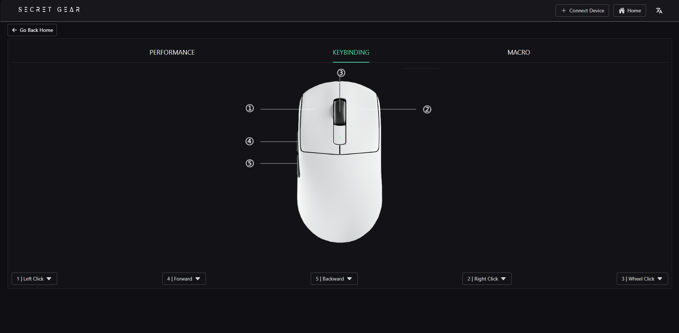Screen dimensions: 679x333
Task: Select the circled number 4 marker
Action: click(x=250, y=141)
